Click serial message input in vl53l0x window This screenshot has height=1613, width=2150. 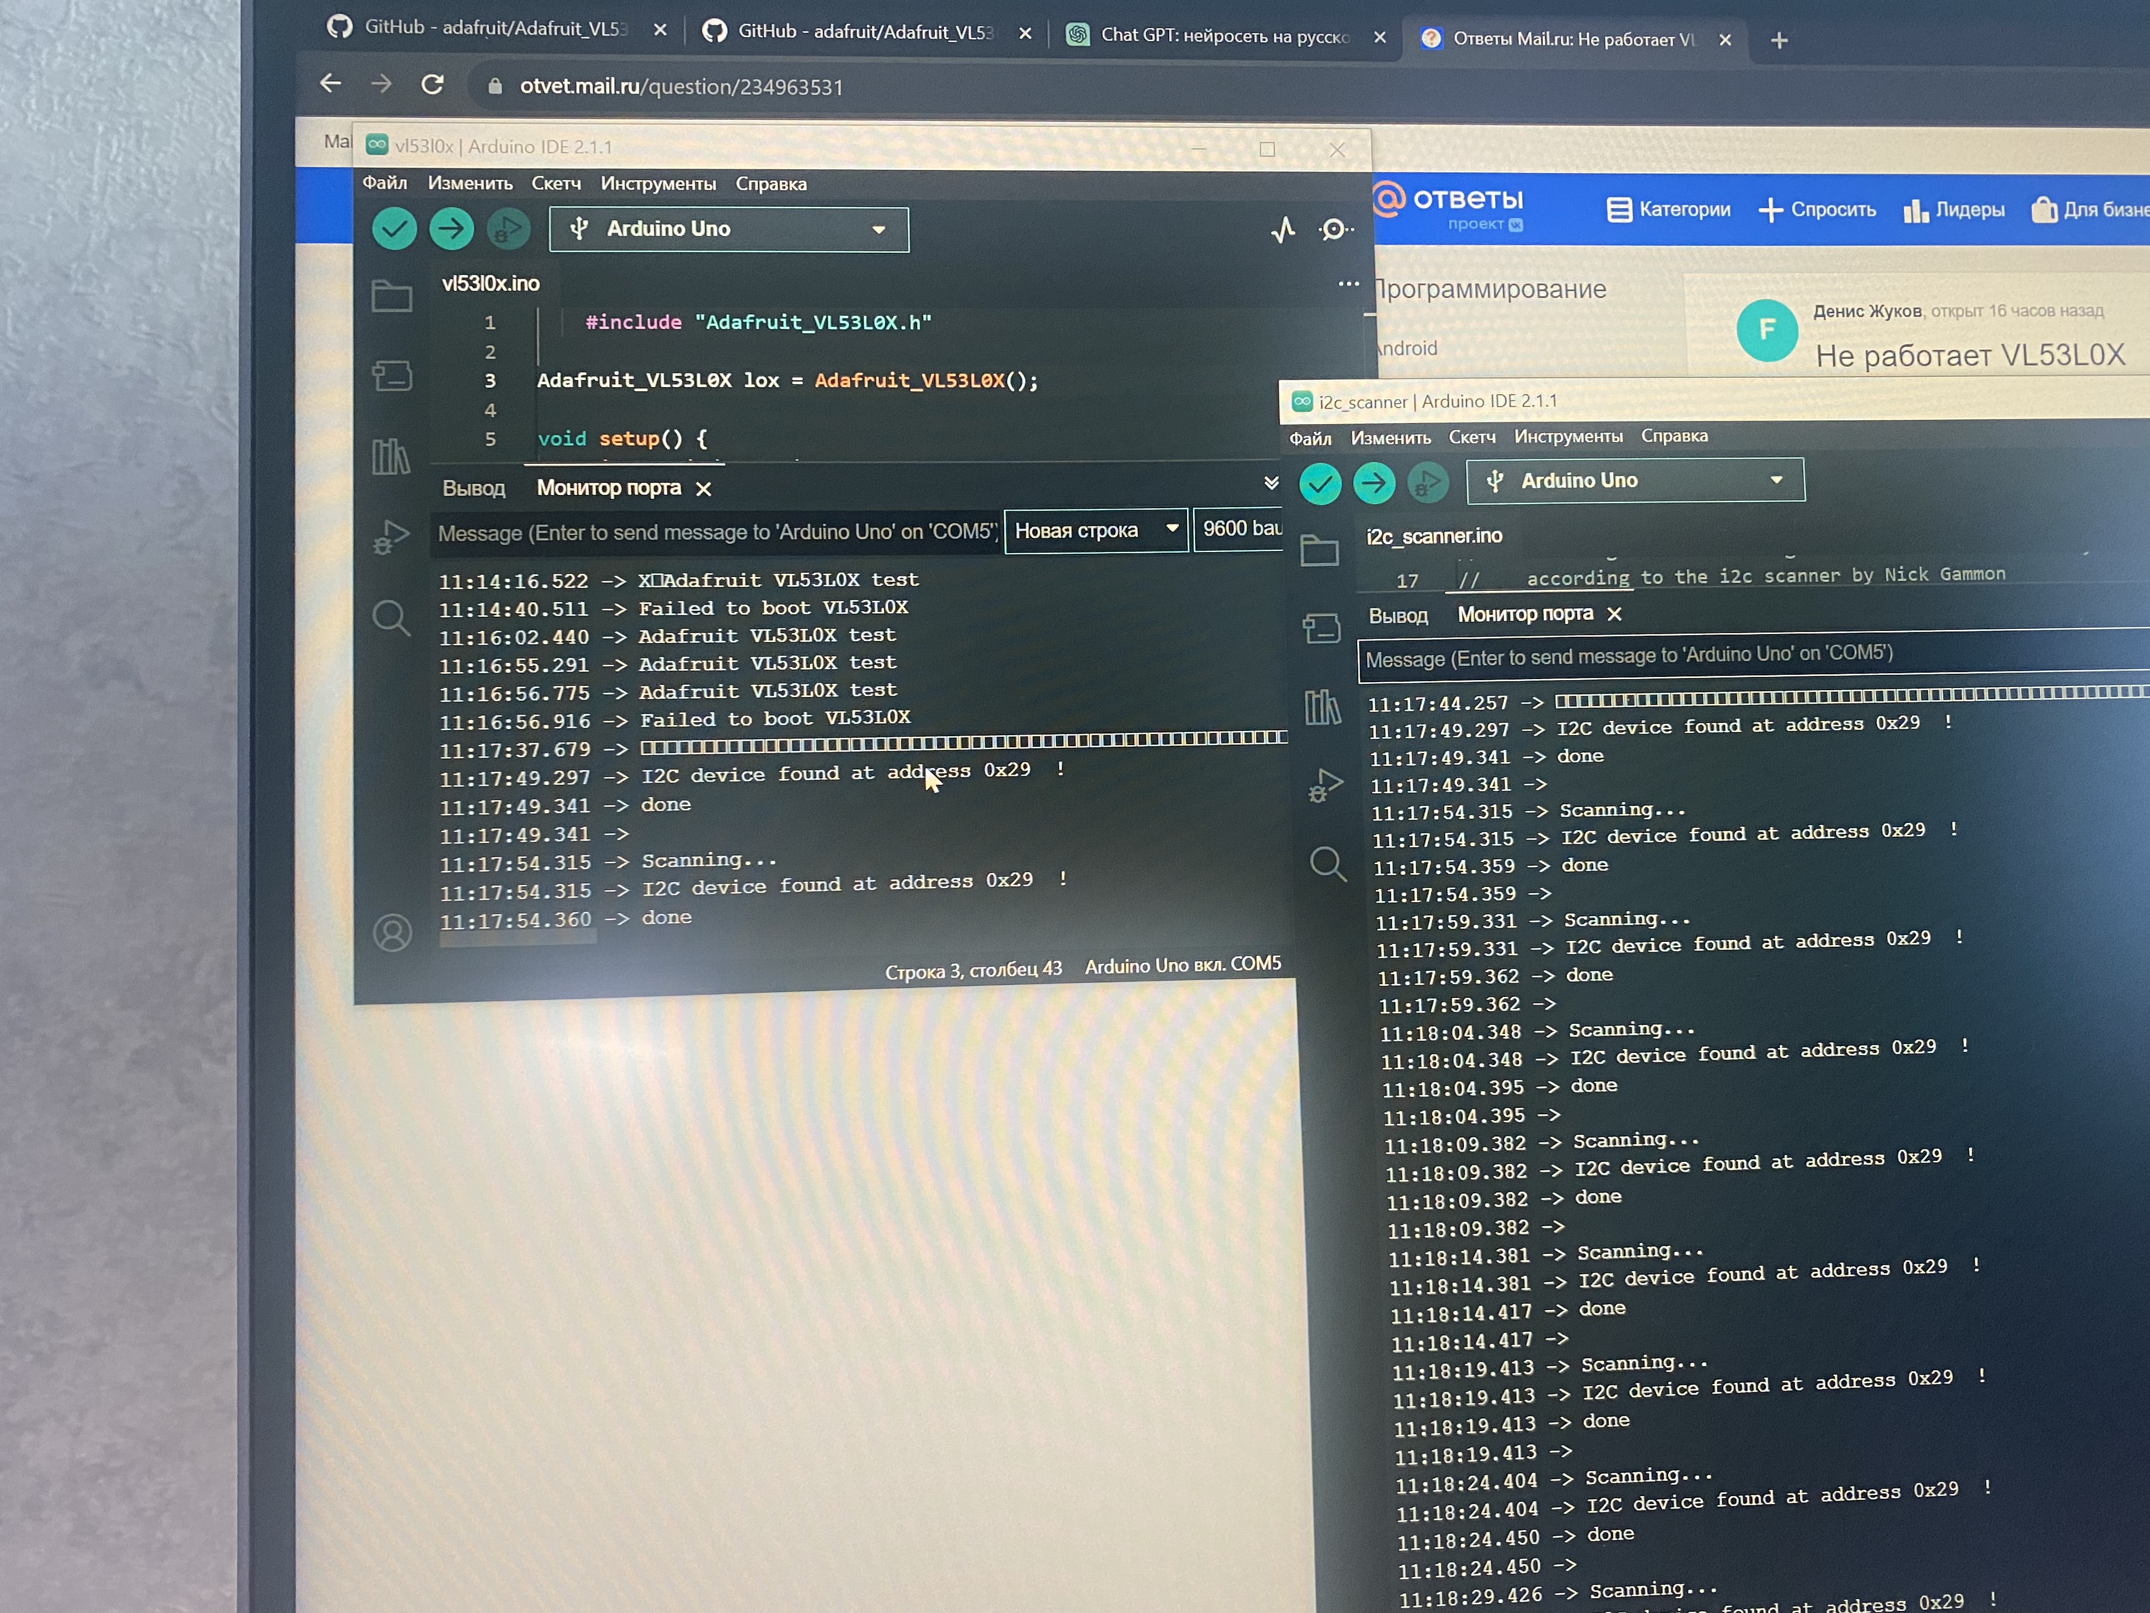pos(716,532)
